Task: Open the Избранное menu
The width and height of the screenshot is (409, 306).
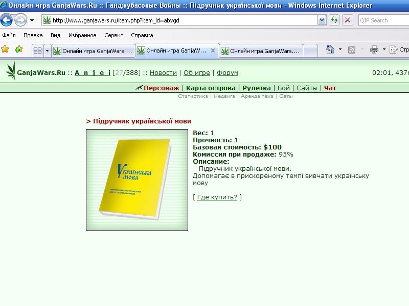Action: (x=82, y=35)
